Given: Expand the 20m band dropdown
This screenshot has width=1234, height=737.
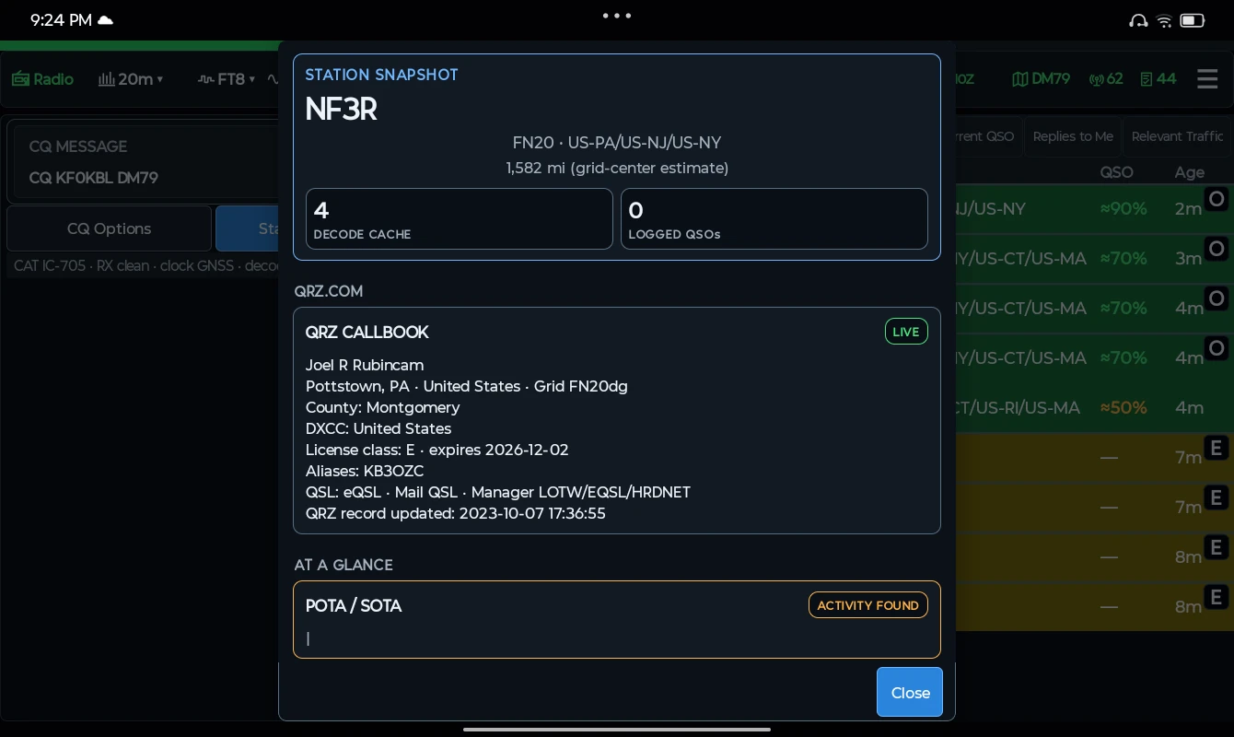Looking at the screenshot, I should pyautogui.click(x=131, y=79).
